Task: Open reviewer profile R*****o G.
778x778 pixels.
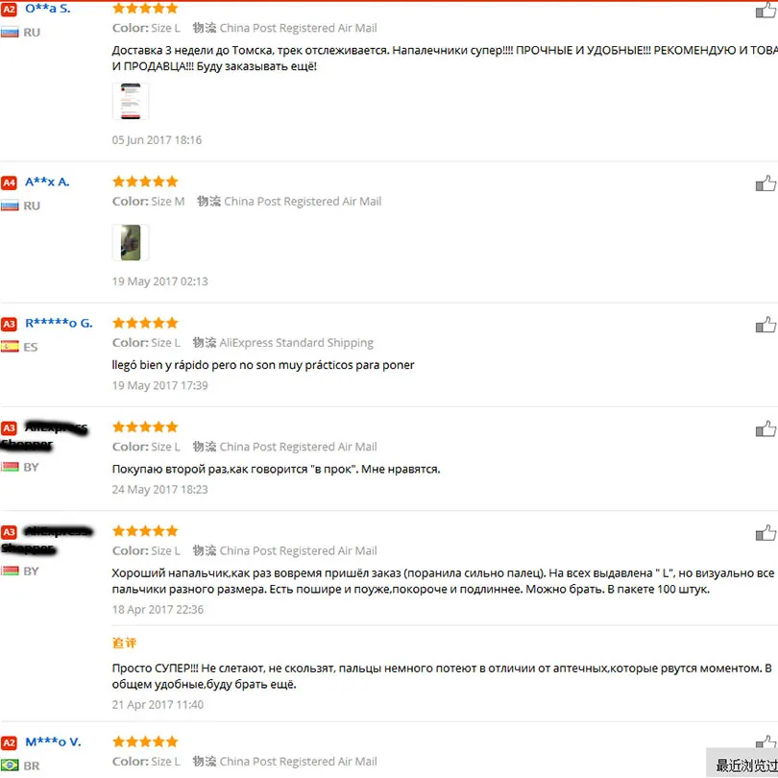Action: tap(59, 324)
